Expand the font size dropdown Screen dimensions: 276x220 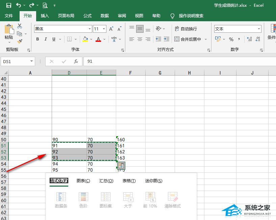(x=104, y=29)
